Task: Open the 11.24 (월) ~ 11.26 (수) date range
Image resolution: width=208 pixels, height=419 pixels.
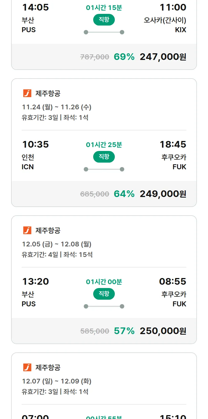Action: 57,107
